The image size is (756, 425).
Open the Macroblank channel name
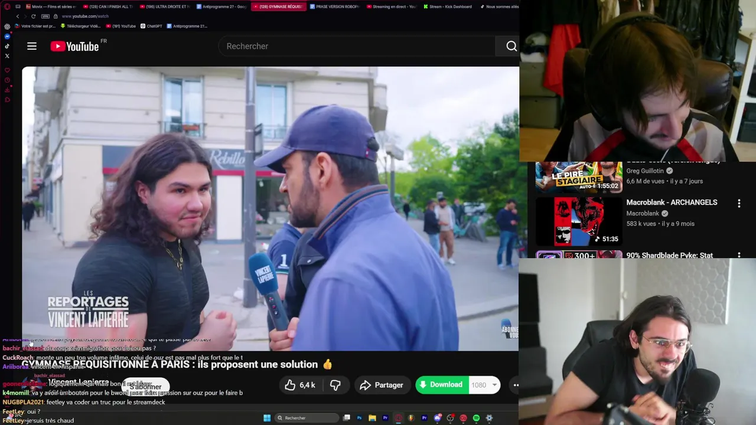click(x=643, y=213)
